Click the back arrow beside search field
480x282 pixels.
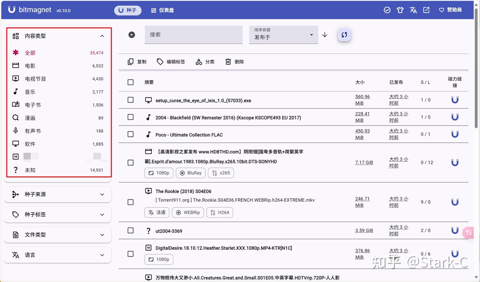coord(132,35)
